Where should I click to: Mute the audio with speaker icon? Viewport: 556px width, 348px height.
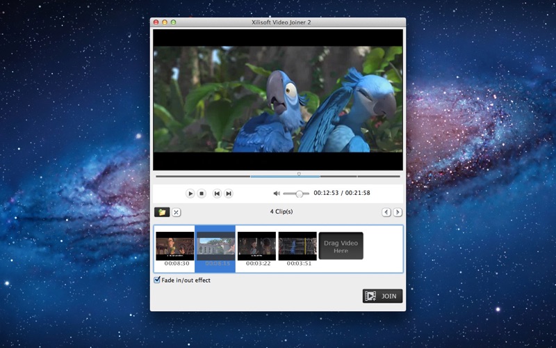point(277,193)
